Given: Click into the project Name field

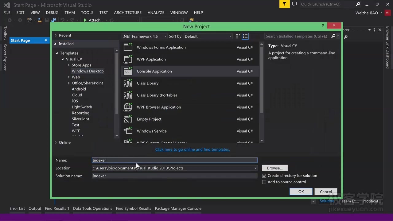Looking at the screenshot, I should point(174,160).
